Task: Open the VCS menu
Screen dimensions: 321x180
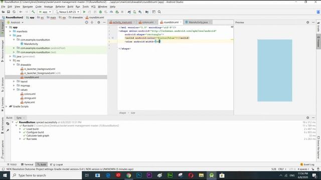Action: pos(93,6)
